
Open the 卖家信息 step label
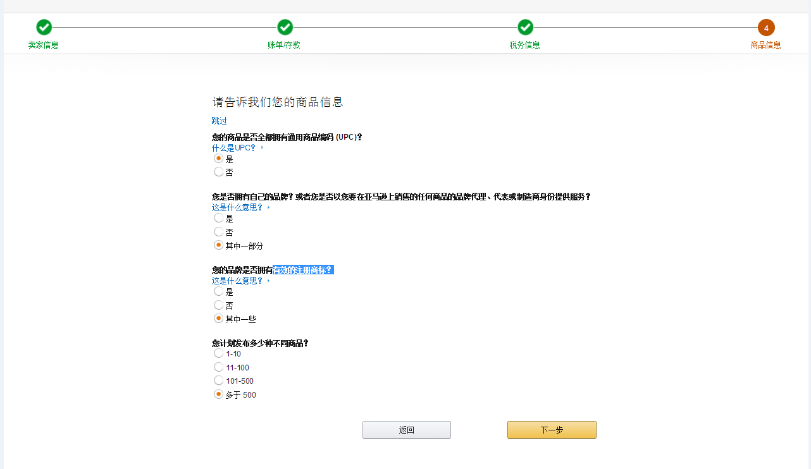coord(44,45)
